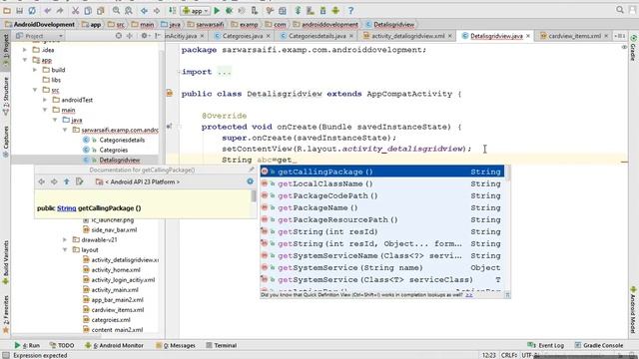The image size is (639, 359).
Task: Close the Detalisgridview.java tab
Action: click(528, 36)
